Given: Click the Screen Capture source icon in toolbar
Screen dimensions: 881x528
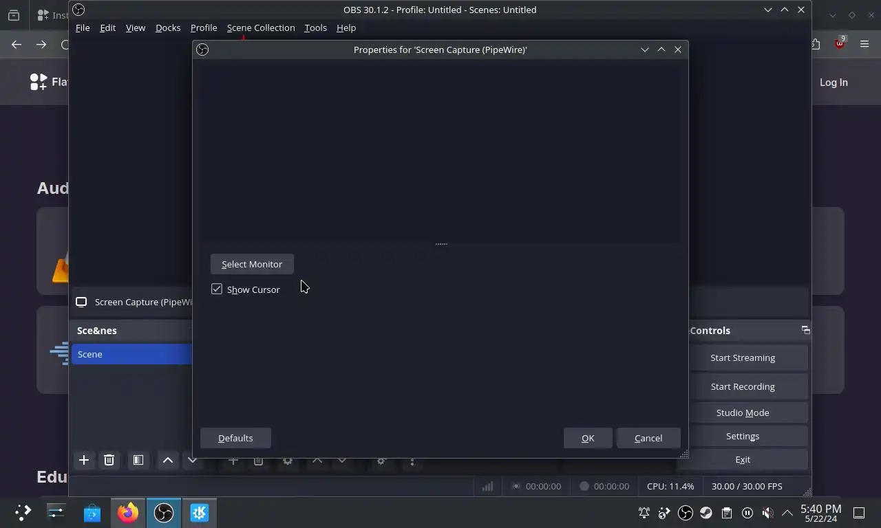Looking at the screenshot, I should (81, 302).
